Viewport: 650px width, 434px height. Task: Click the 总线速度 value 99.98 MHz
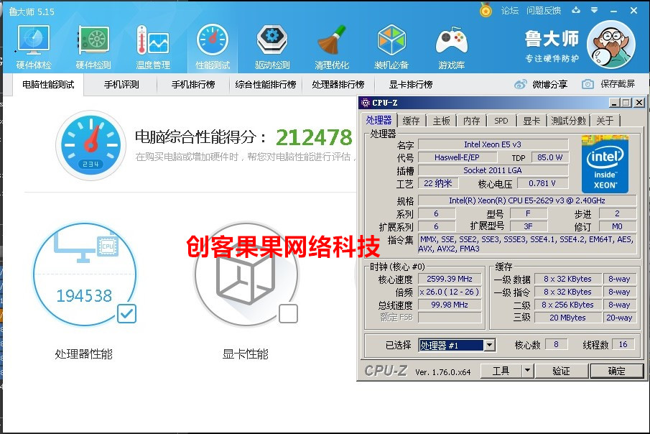[x=450, y=305]
